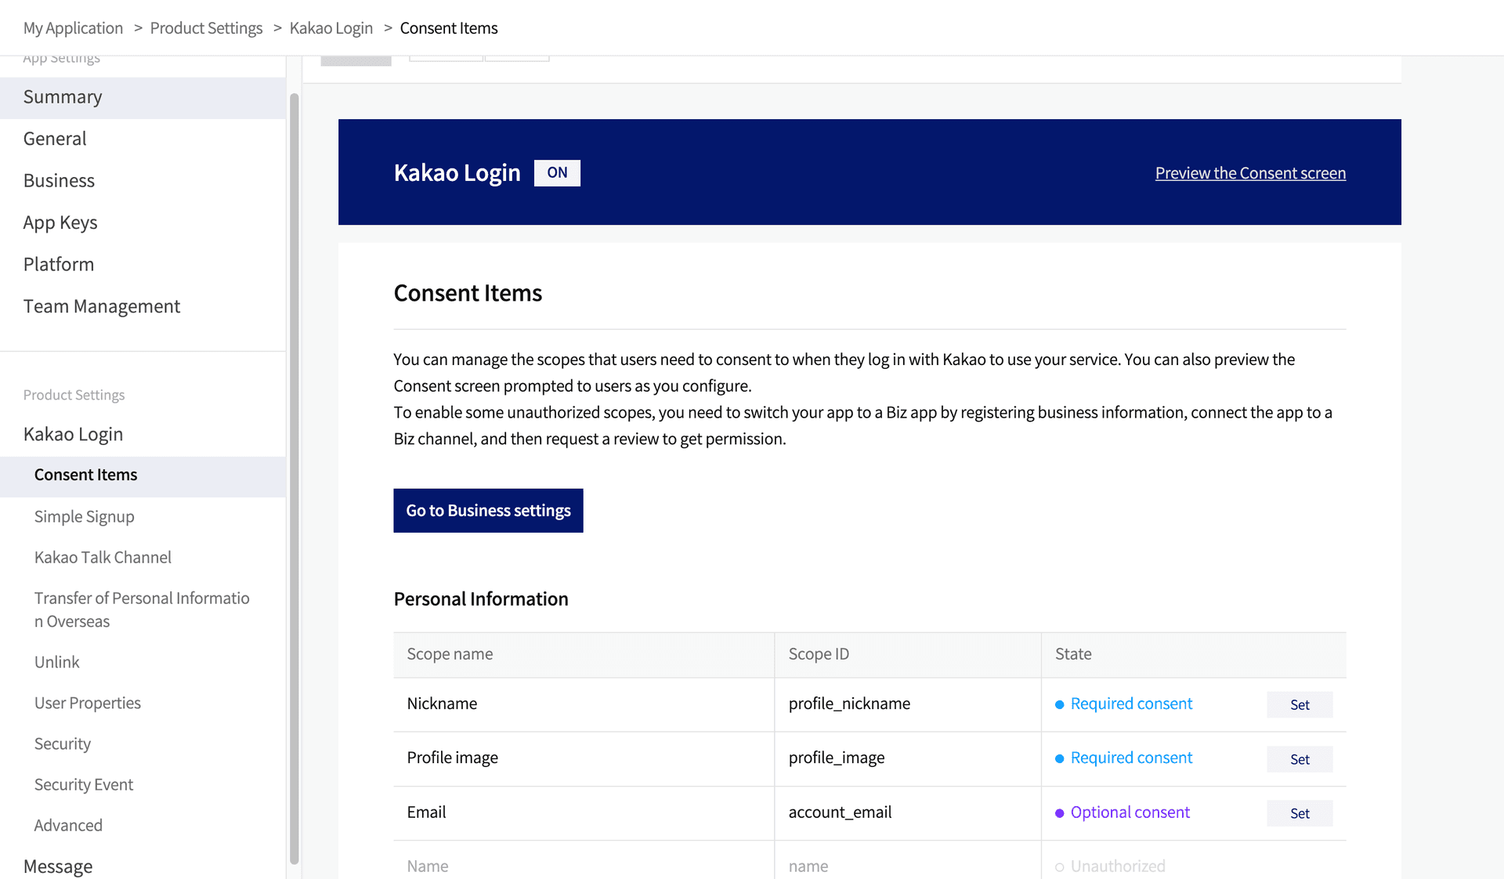Set consent state for Email scope
This screenshot has width=1504, height=879.
pos(1300,813)
